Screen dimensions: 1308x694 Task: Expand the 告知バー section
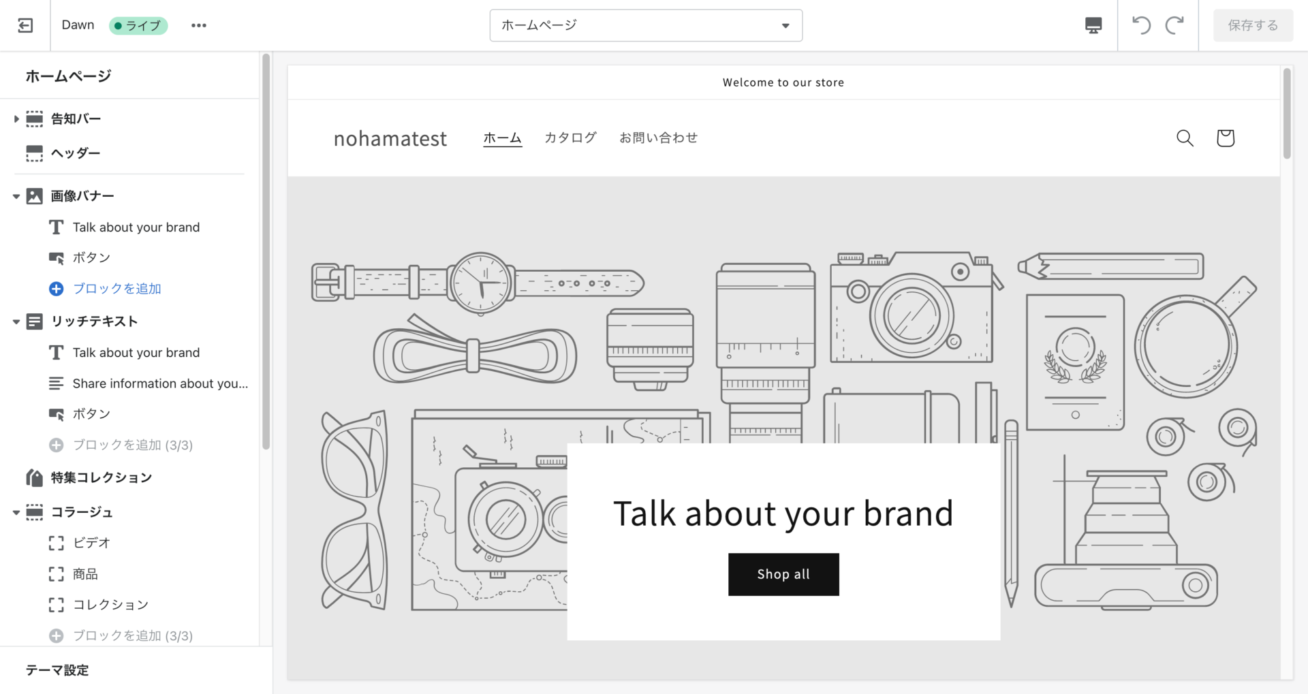16,119
